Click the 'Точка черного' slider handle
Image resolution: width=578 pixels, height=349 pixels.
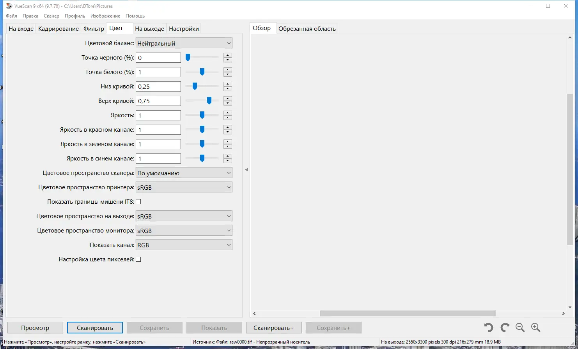tap(188, 58)
